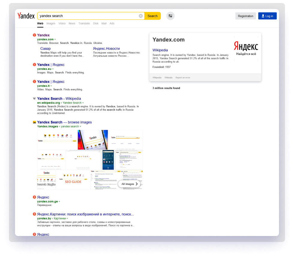Click favicon beside yandex.eu result
The height and width of the screenshot is (257, 294).
(x=34, y=65)
